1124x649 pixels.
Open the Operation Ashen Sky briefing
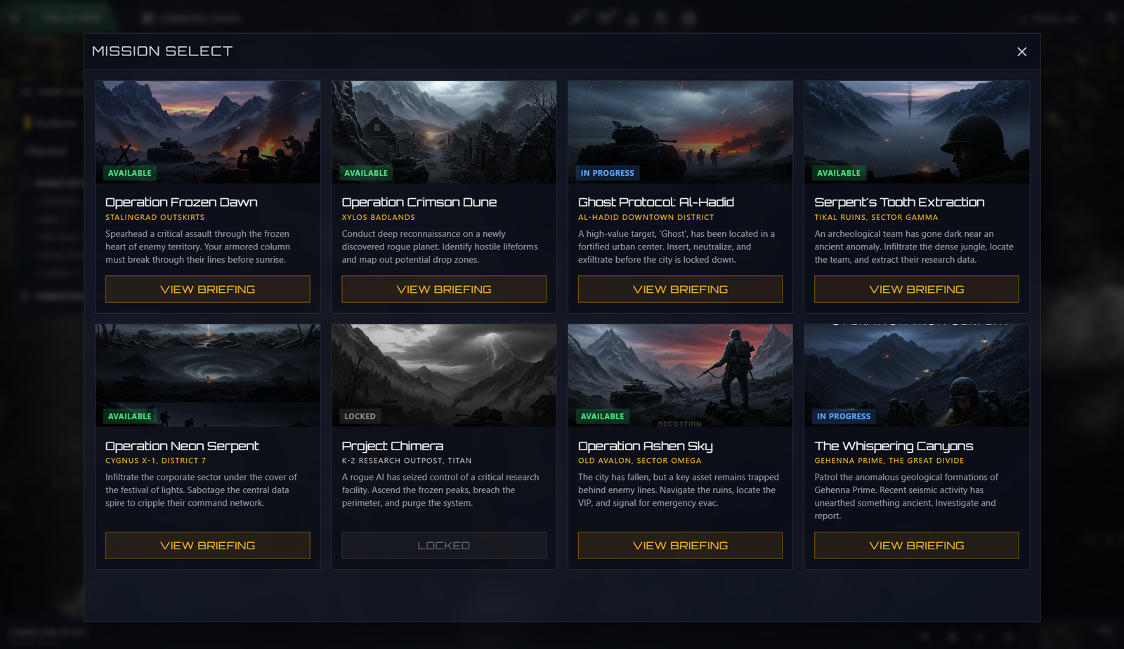click(x=679, y=546)
